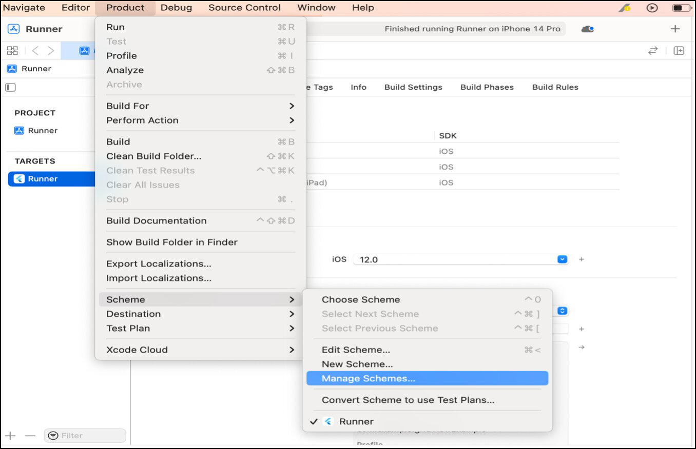Choose Manage Schemes menu item
Image resolution: width=696 pixels, height=449 pixels.
pyautogui.click(x=368, y=379)
